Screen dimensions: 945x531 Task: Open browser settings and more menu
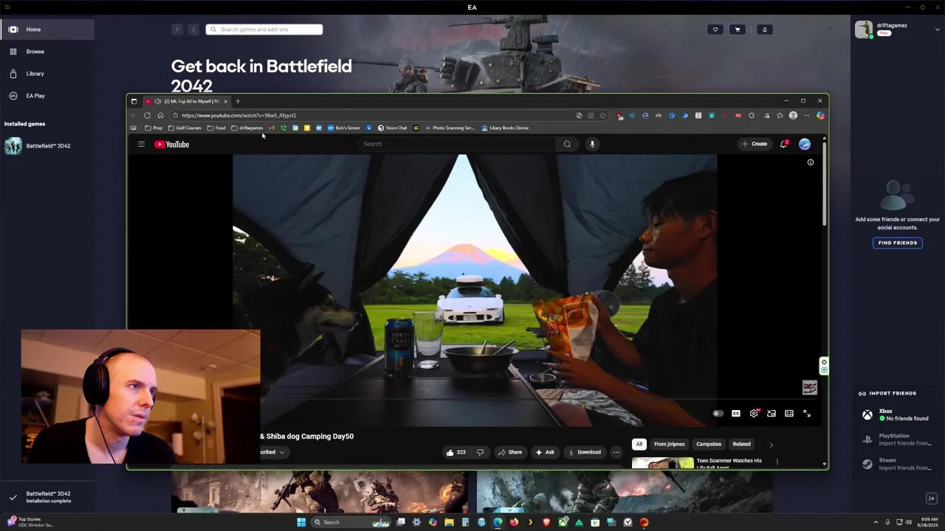(806, 115)
